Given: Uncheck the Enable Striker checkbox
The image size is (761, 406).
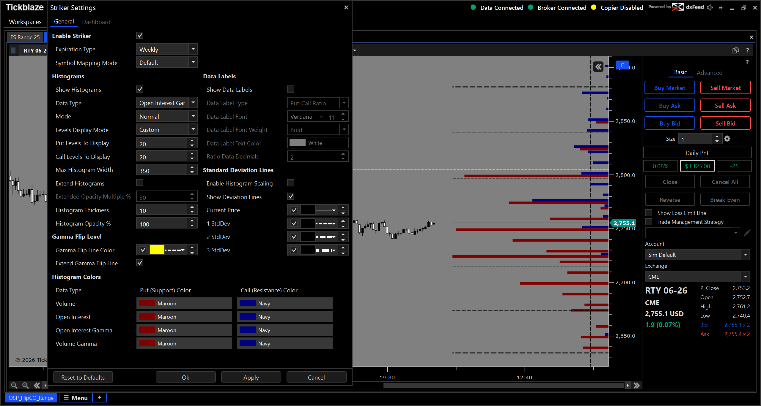Looking at the screenshot, I should point(140,36).
